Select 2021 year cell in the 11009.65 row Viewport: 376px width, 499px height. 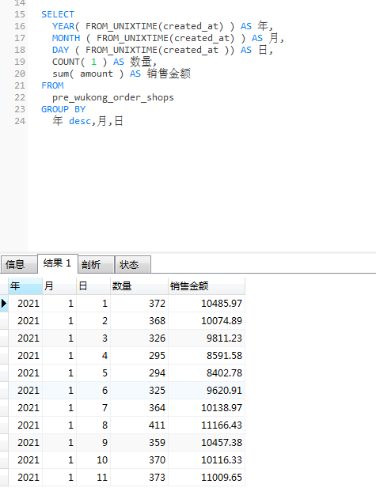(25, 478)
